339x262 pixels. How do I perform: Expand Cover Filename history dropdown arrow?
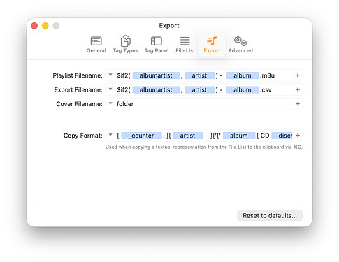coord(110,103)
